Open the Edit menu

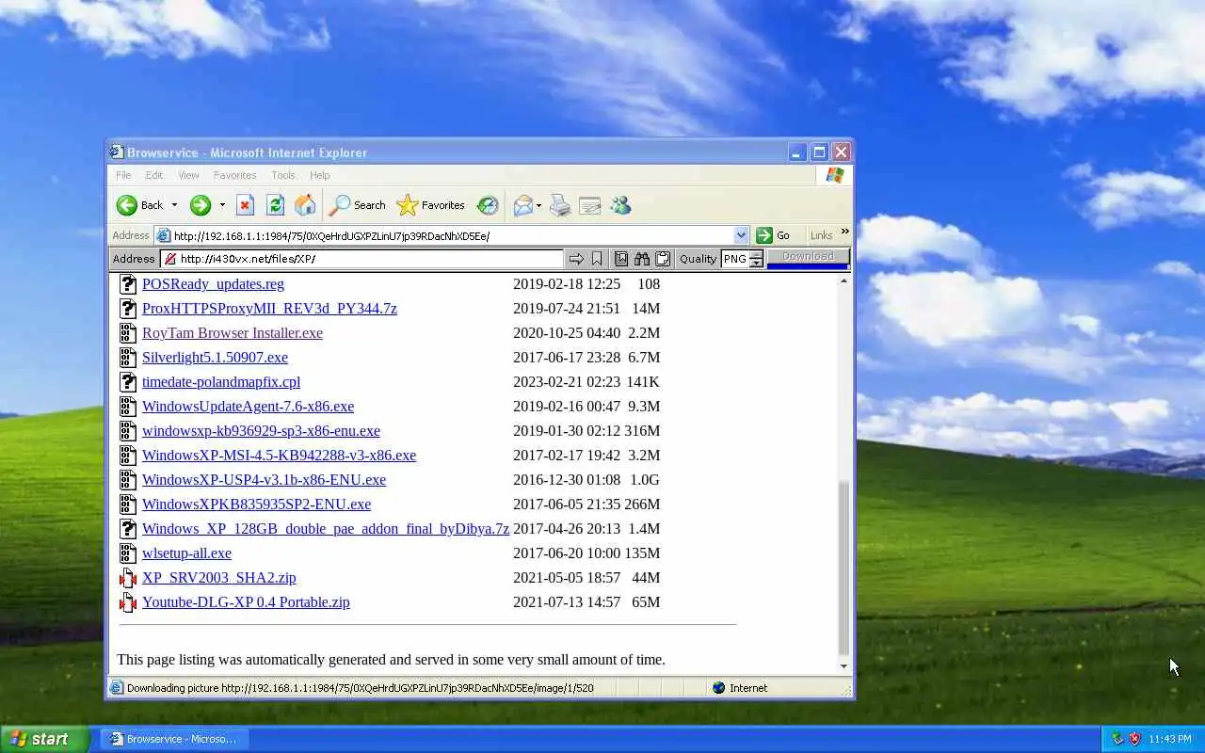pyautogui.click(x=154, y=175)
